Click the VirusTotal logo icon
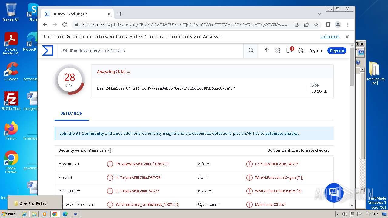Image resolution: width=388 pixels, height=218 pixels. point(48,51)
